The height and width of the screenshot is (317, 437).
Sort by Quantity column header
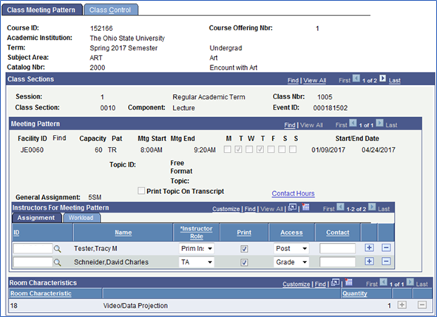pos(355,293)
